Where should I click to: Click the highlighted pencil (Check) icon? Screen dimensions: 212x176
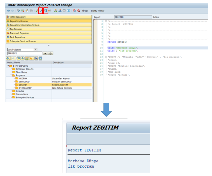pos(41,11)
